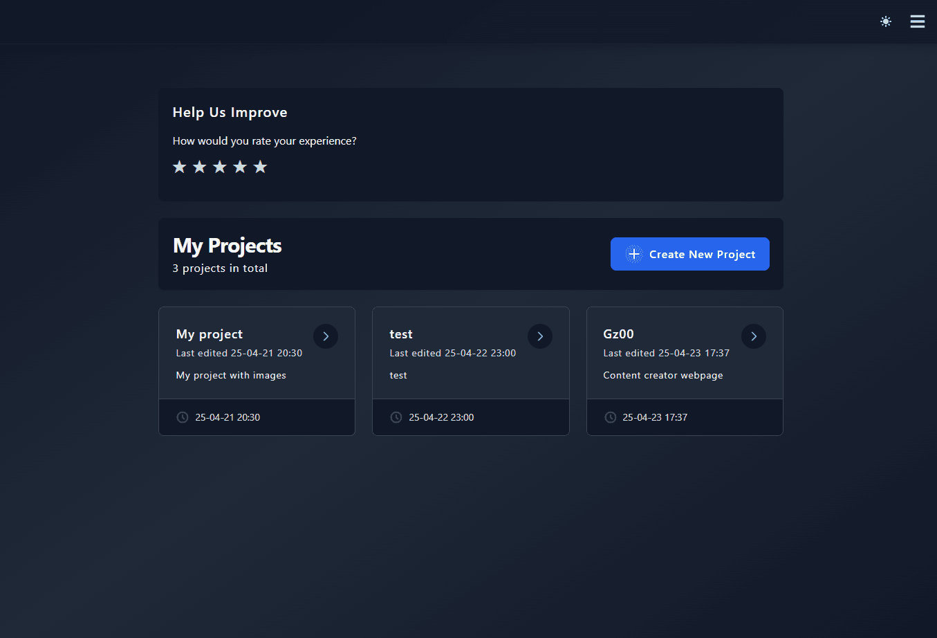Select the second star in the rating row
The height and width of the screenshot is (638, 937).
pyautogui.click(x=200, y=166)
